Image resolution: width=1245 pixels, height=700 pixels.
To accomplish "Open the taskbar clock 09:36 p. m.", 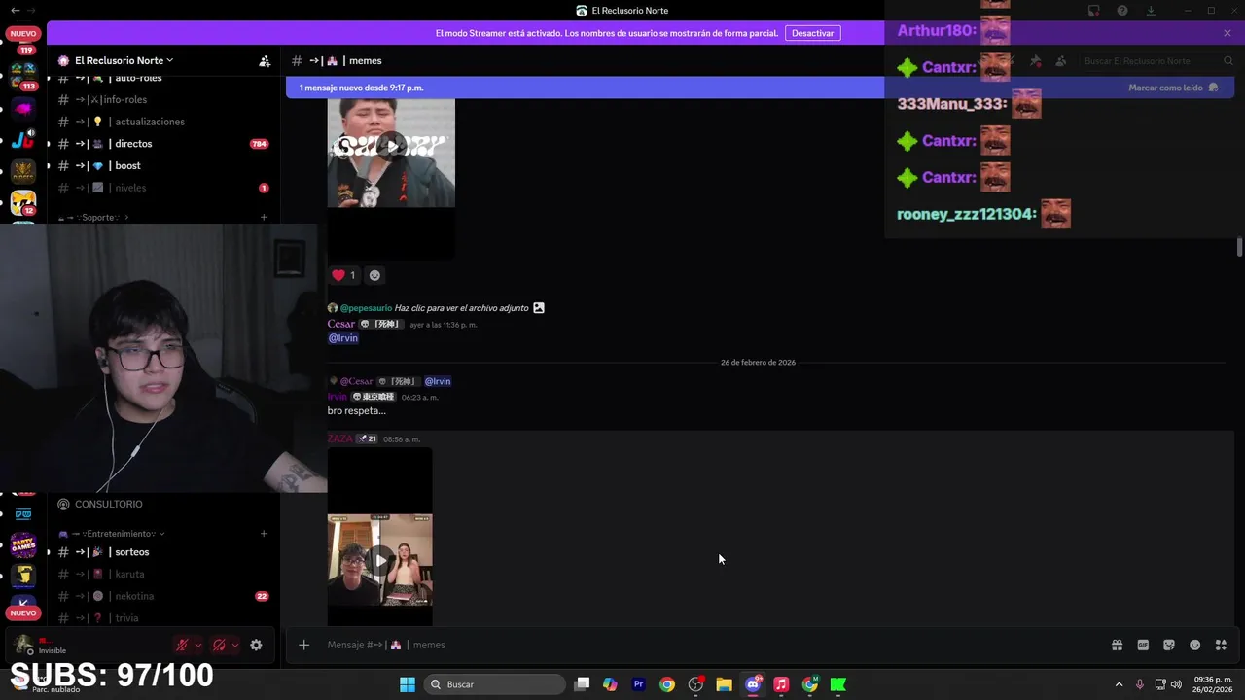I will click(x=1214, y=684).
